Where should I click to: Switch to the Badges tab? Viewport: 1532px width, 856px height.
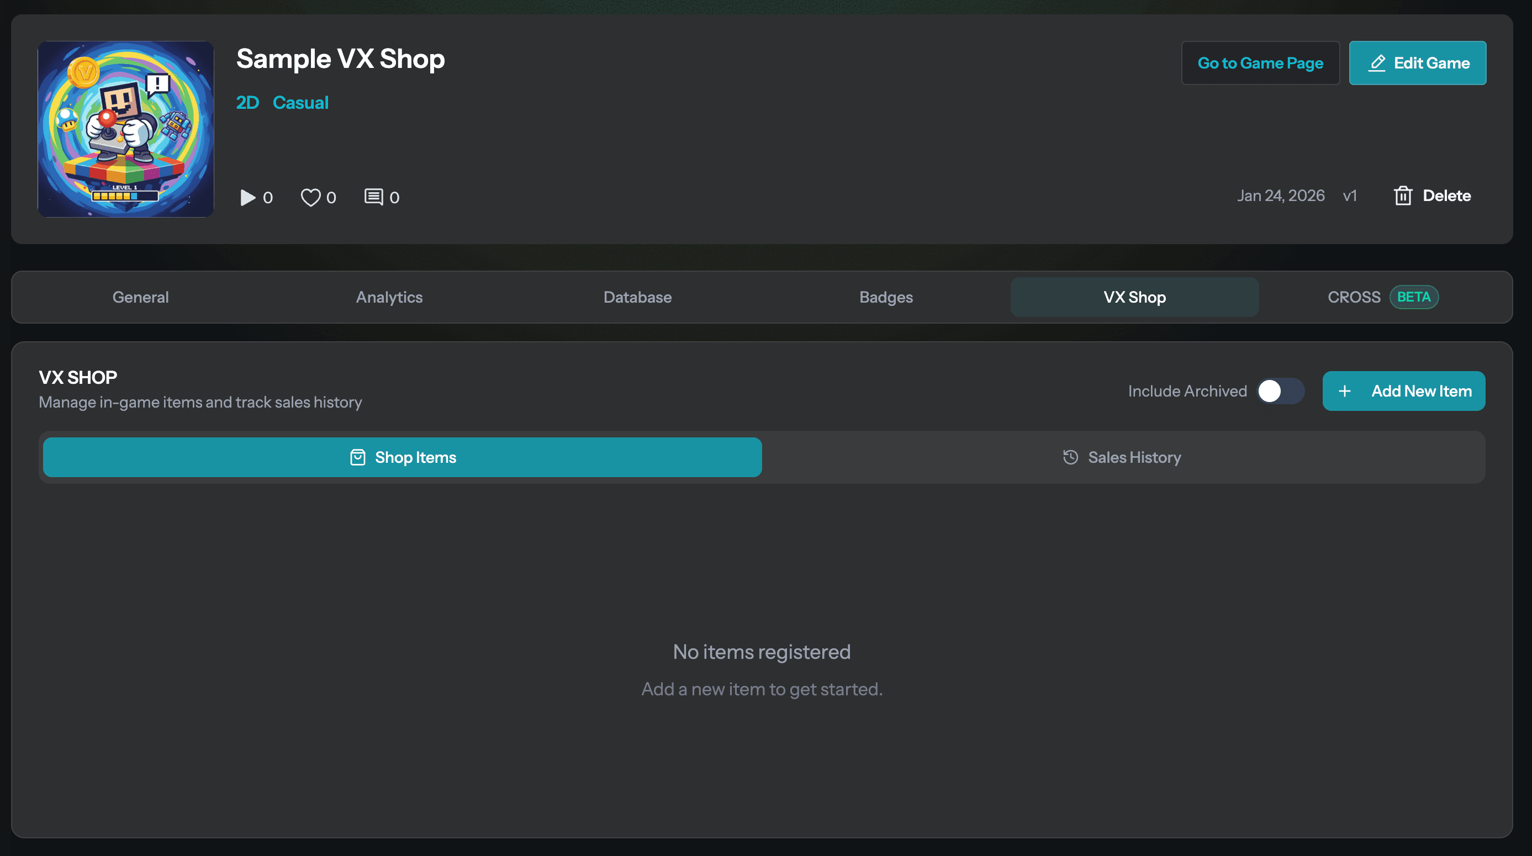click(x=885, y=297)
